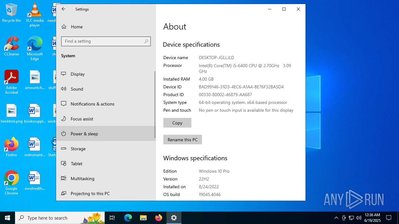
Task: Select Adobe Acrobat desktop shortcut
Action: (x=12, y=82)
